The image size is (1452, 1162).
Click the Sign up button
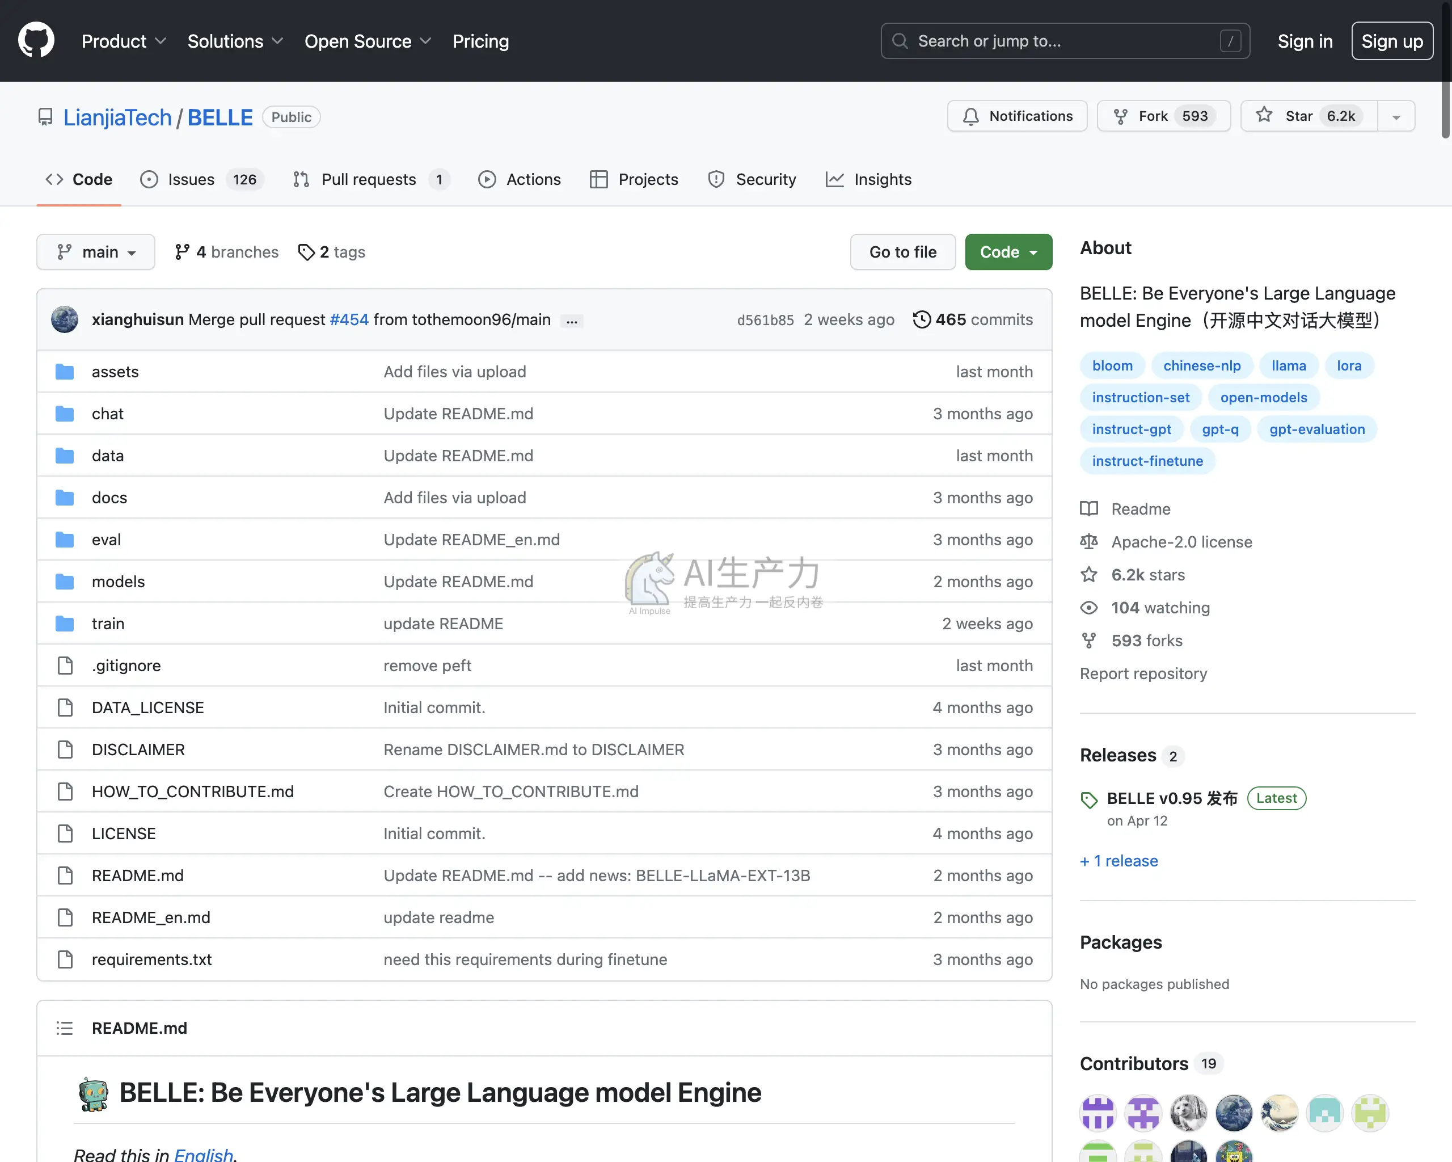(x=1391, y=41)
